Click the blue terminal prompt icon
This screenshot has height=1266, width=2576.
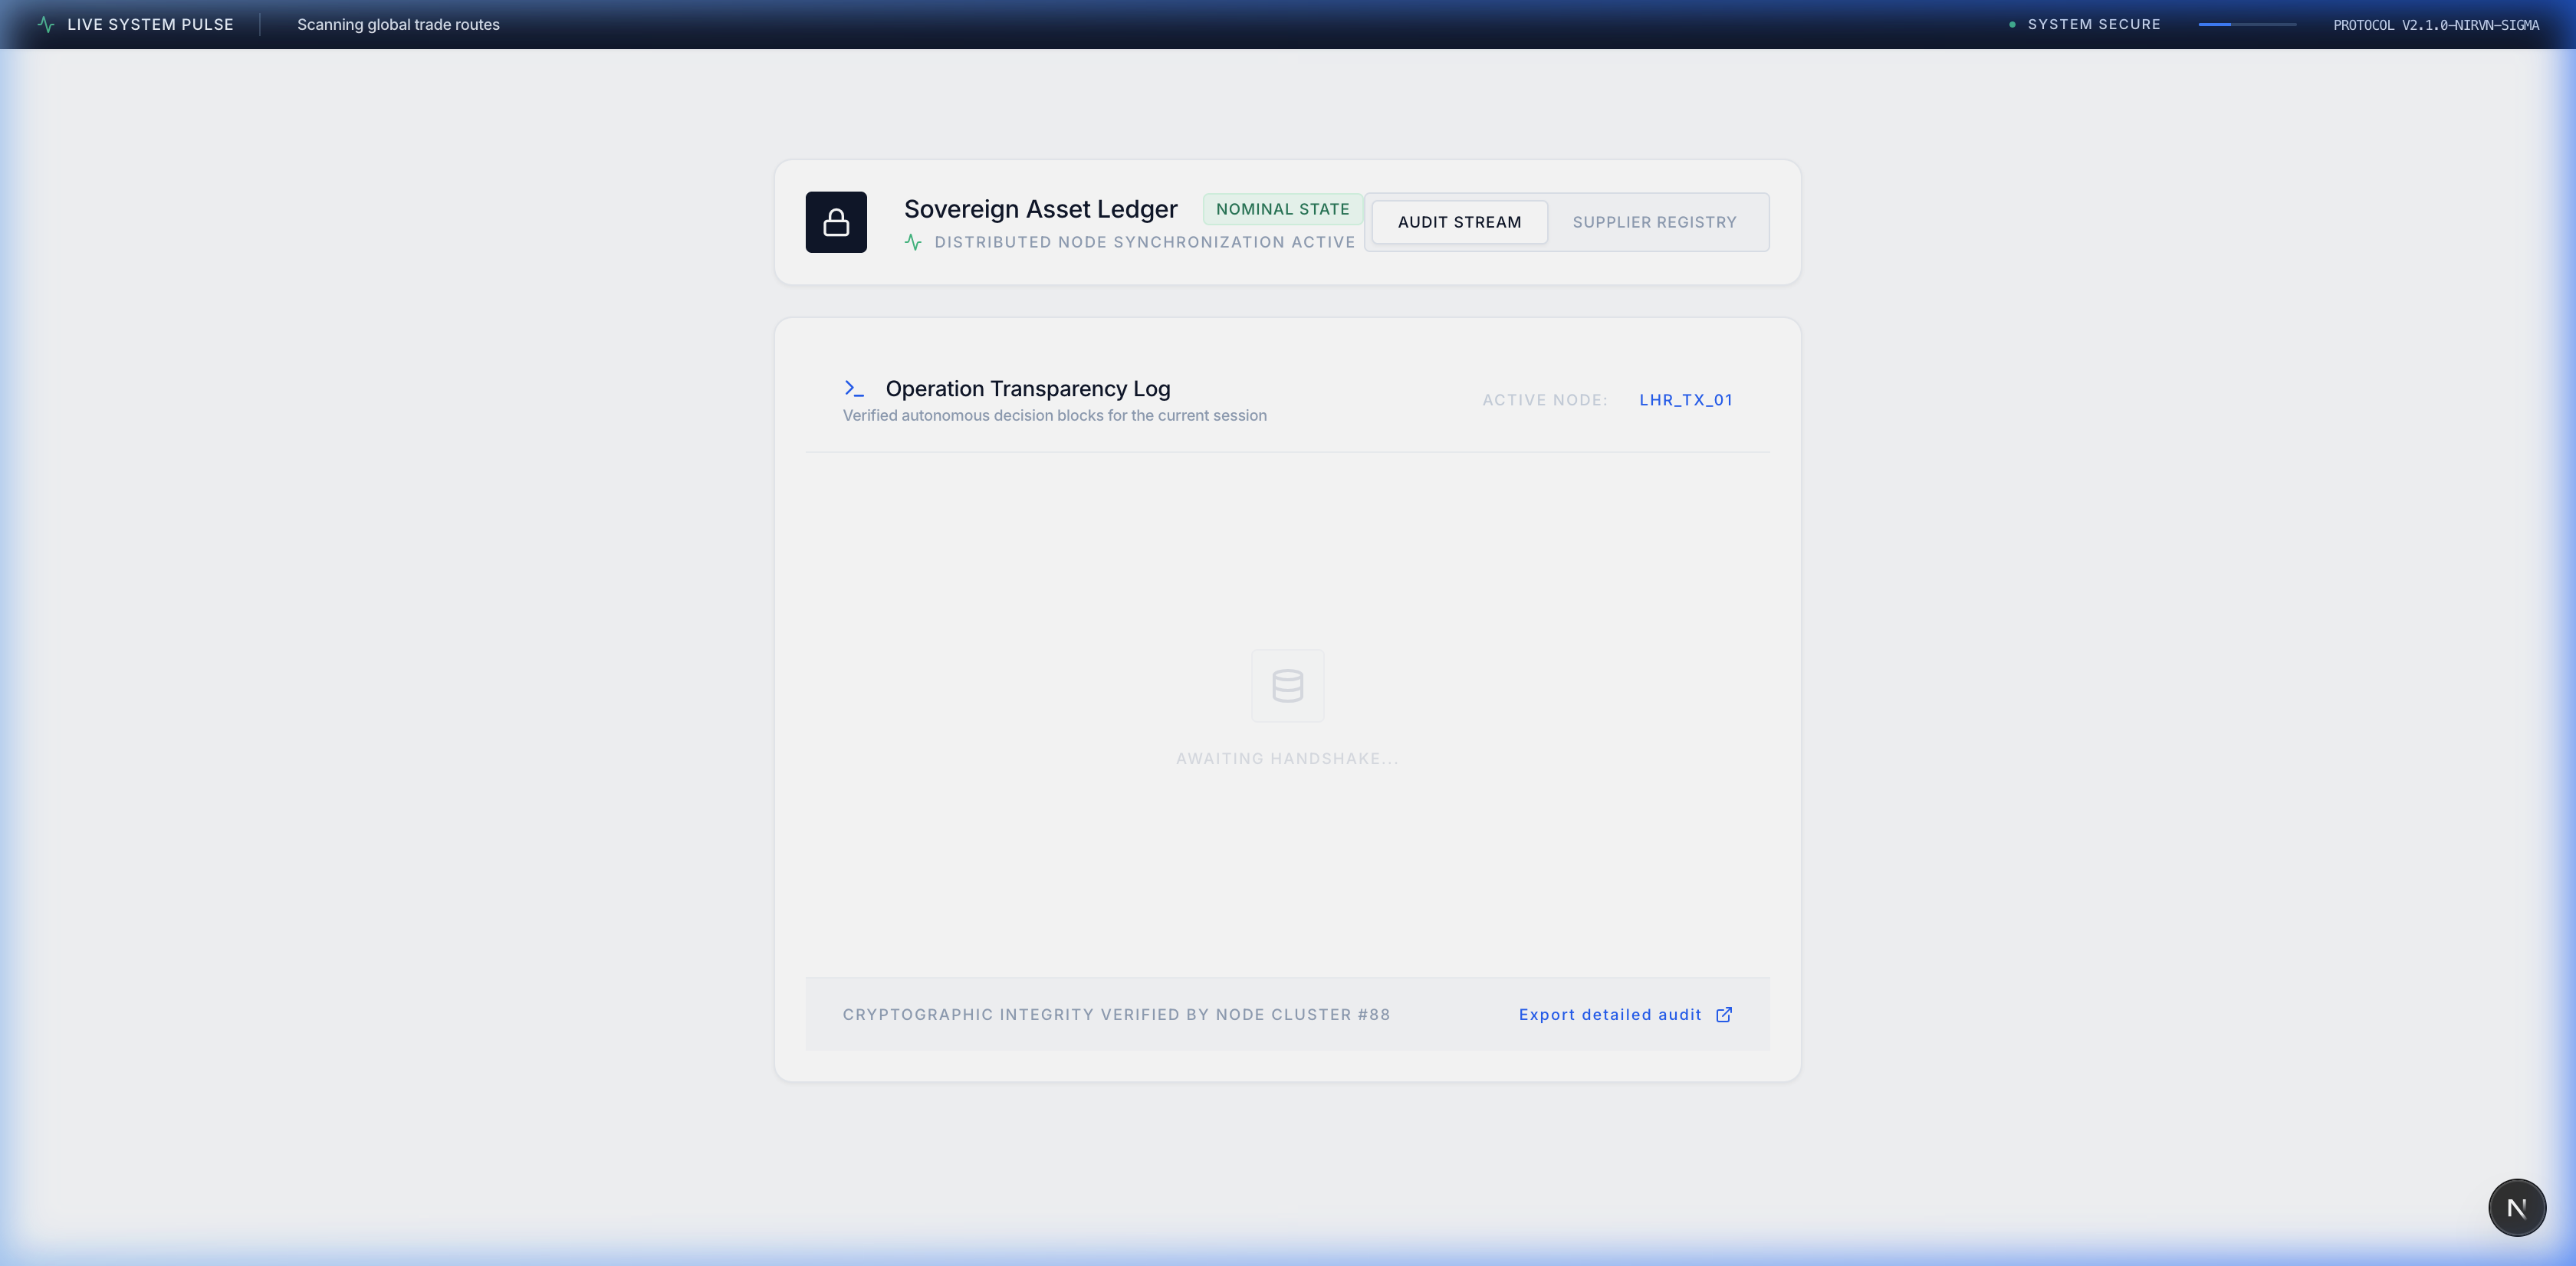click(x=854, y=388)
